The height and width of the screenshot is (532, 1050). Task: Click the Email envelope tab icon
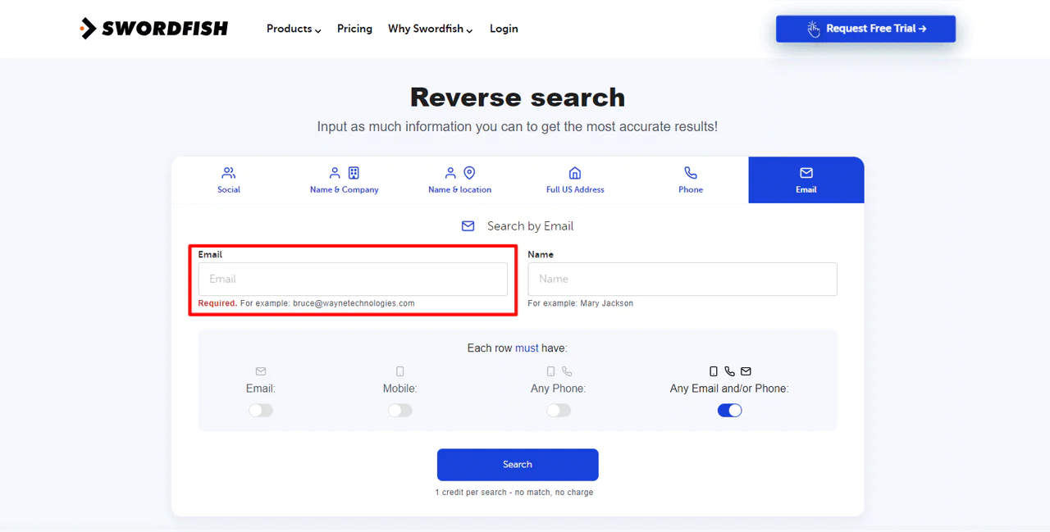click(x=806, y=173)
